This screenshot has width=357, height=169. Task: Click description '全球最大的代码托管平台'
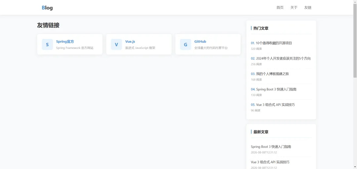tap(211, 48)
